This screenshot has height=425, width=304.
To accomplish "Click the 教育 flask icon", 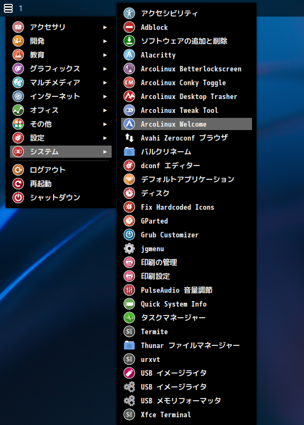I will tap(18, 55).
